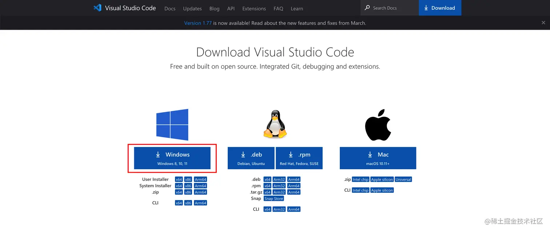The image size is (550, 232).
Task: Select User Installer x86
Action: click(x=188, y=179)
